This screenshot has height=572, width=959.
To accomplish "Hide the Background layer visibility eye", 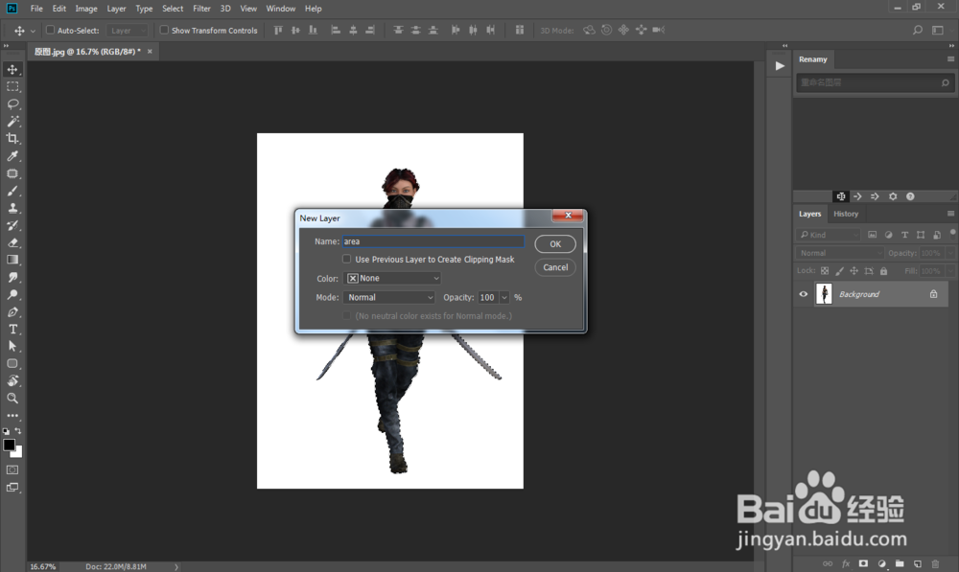I will (804, 294).
